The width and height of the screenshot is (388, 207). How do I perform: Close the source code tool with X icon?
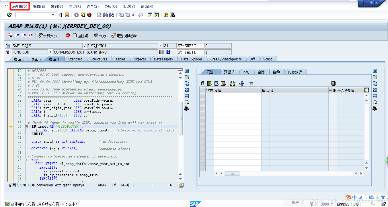[187, 71]
